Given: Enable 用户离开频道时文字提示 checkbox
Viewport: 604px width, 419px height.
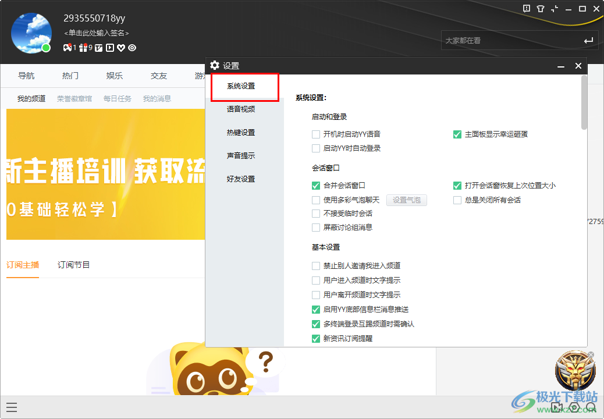Looking at the screenshot, I should (316, 295).
